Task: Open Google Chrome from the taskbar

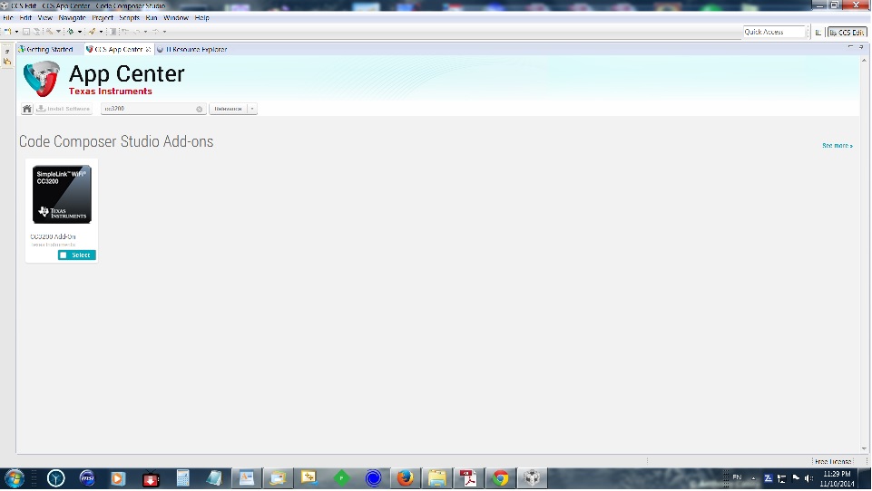Action: coord(501,478)
